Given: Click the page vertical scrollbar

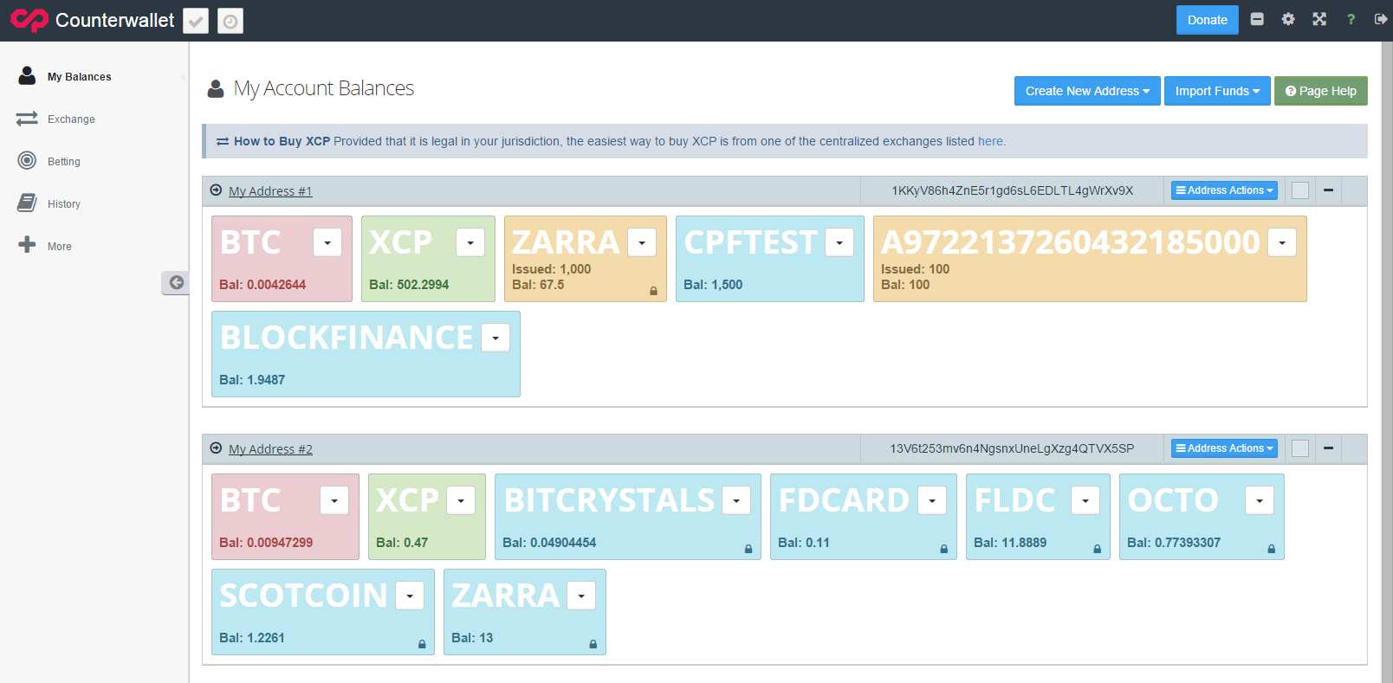Looking at the screenshot, I should [x=1386, y=362].
